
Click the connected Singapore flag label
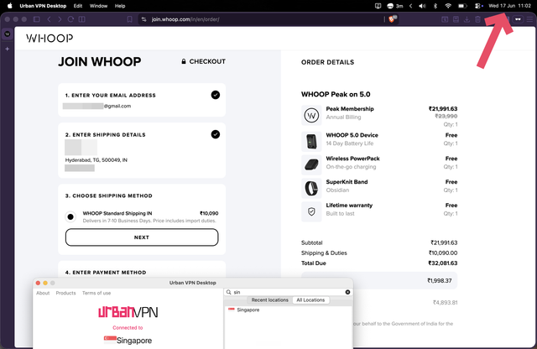pos(128,340)
